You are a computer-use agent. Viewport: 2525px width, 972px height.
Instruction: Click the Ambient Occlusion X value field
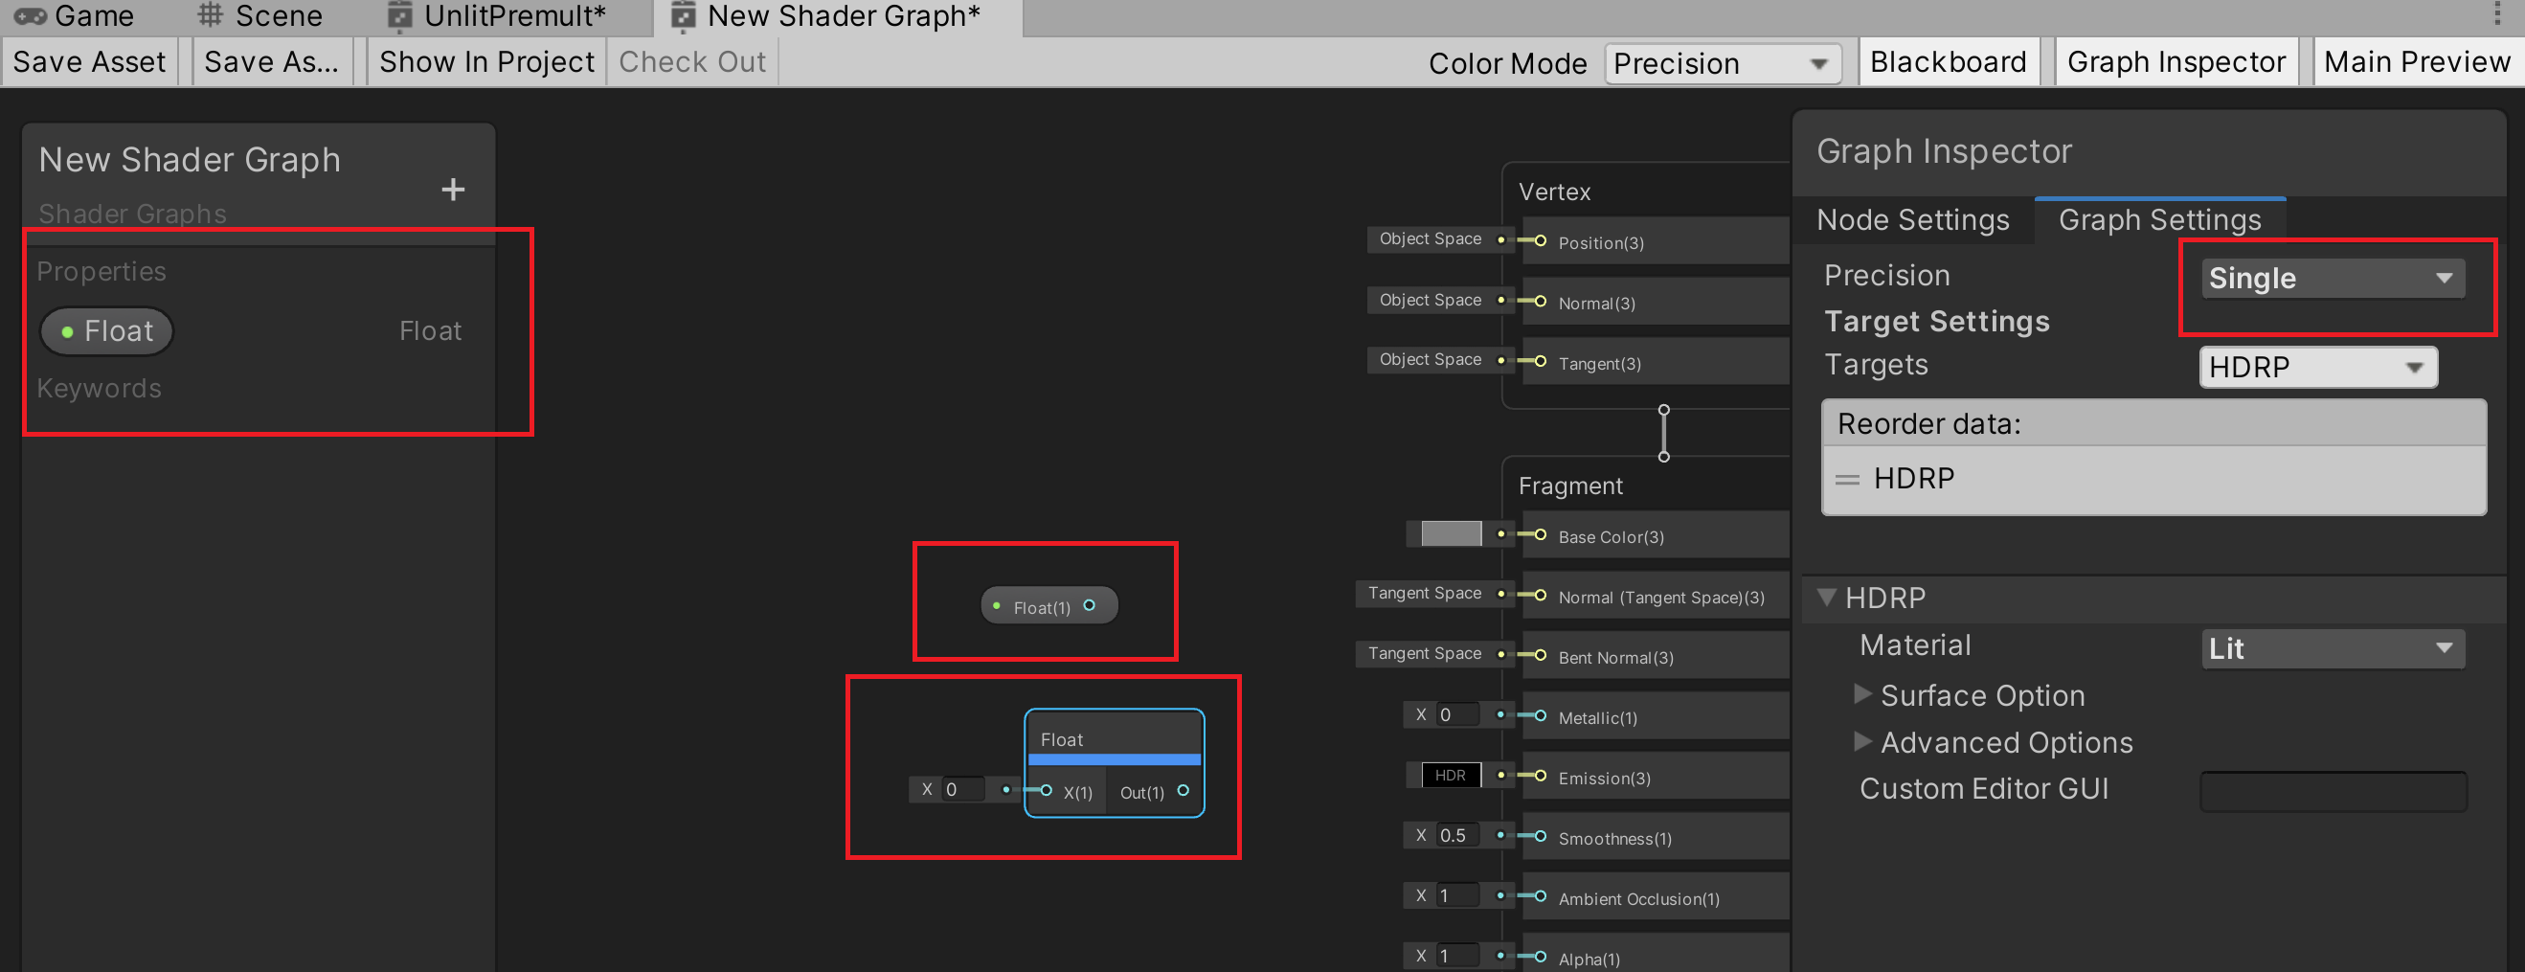tap(1456, 895)
